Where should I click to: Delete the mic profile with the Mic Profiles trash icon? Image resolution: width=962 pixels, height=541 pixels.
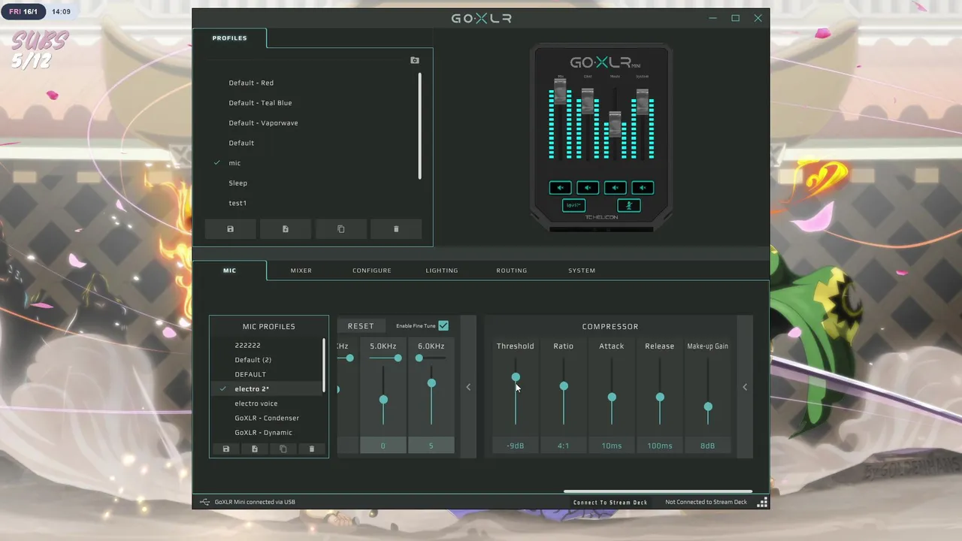point(312,449)
